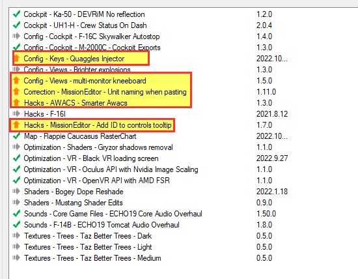Click version 2022.9.27 of Black VR loading screen

click(272, 158)
